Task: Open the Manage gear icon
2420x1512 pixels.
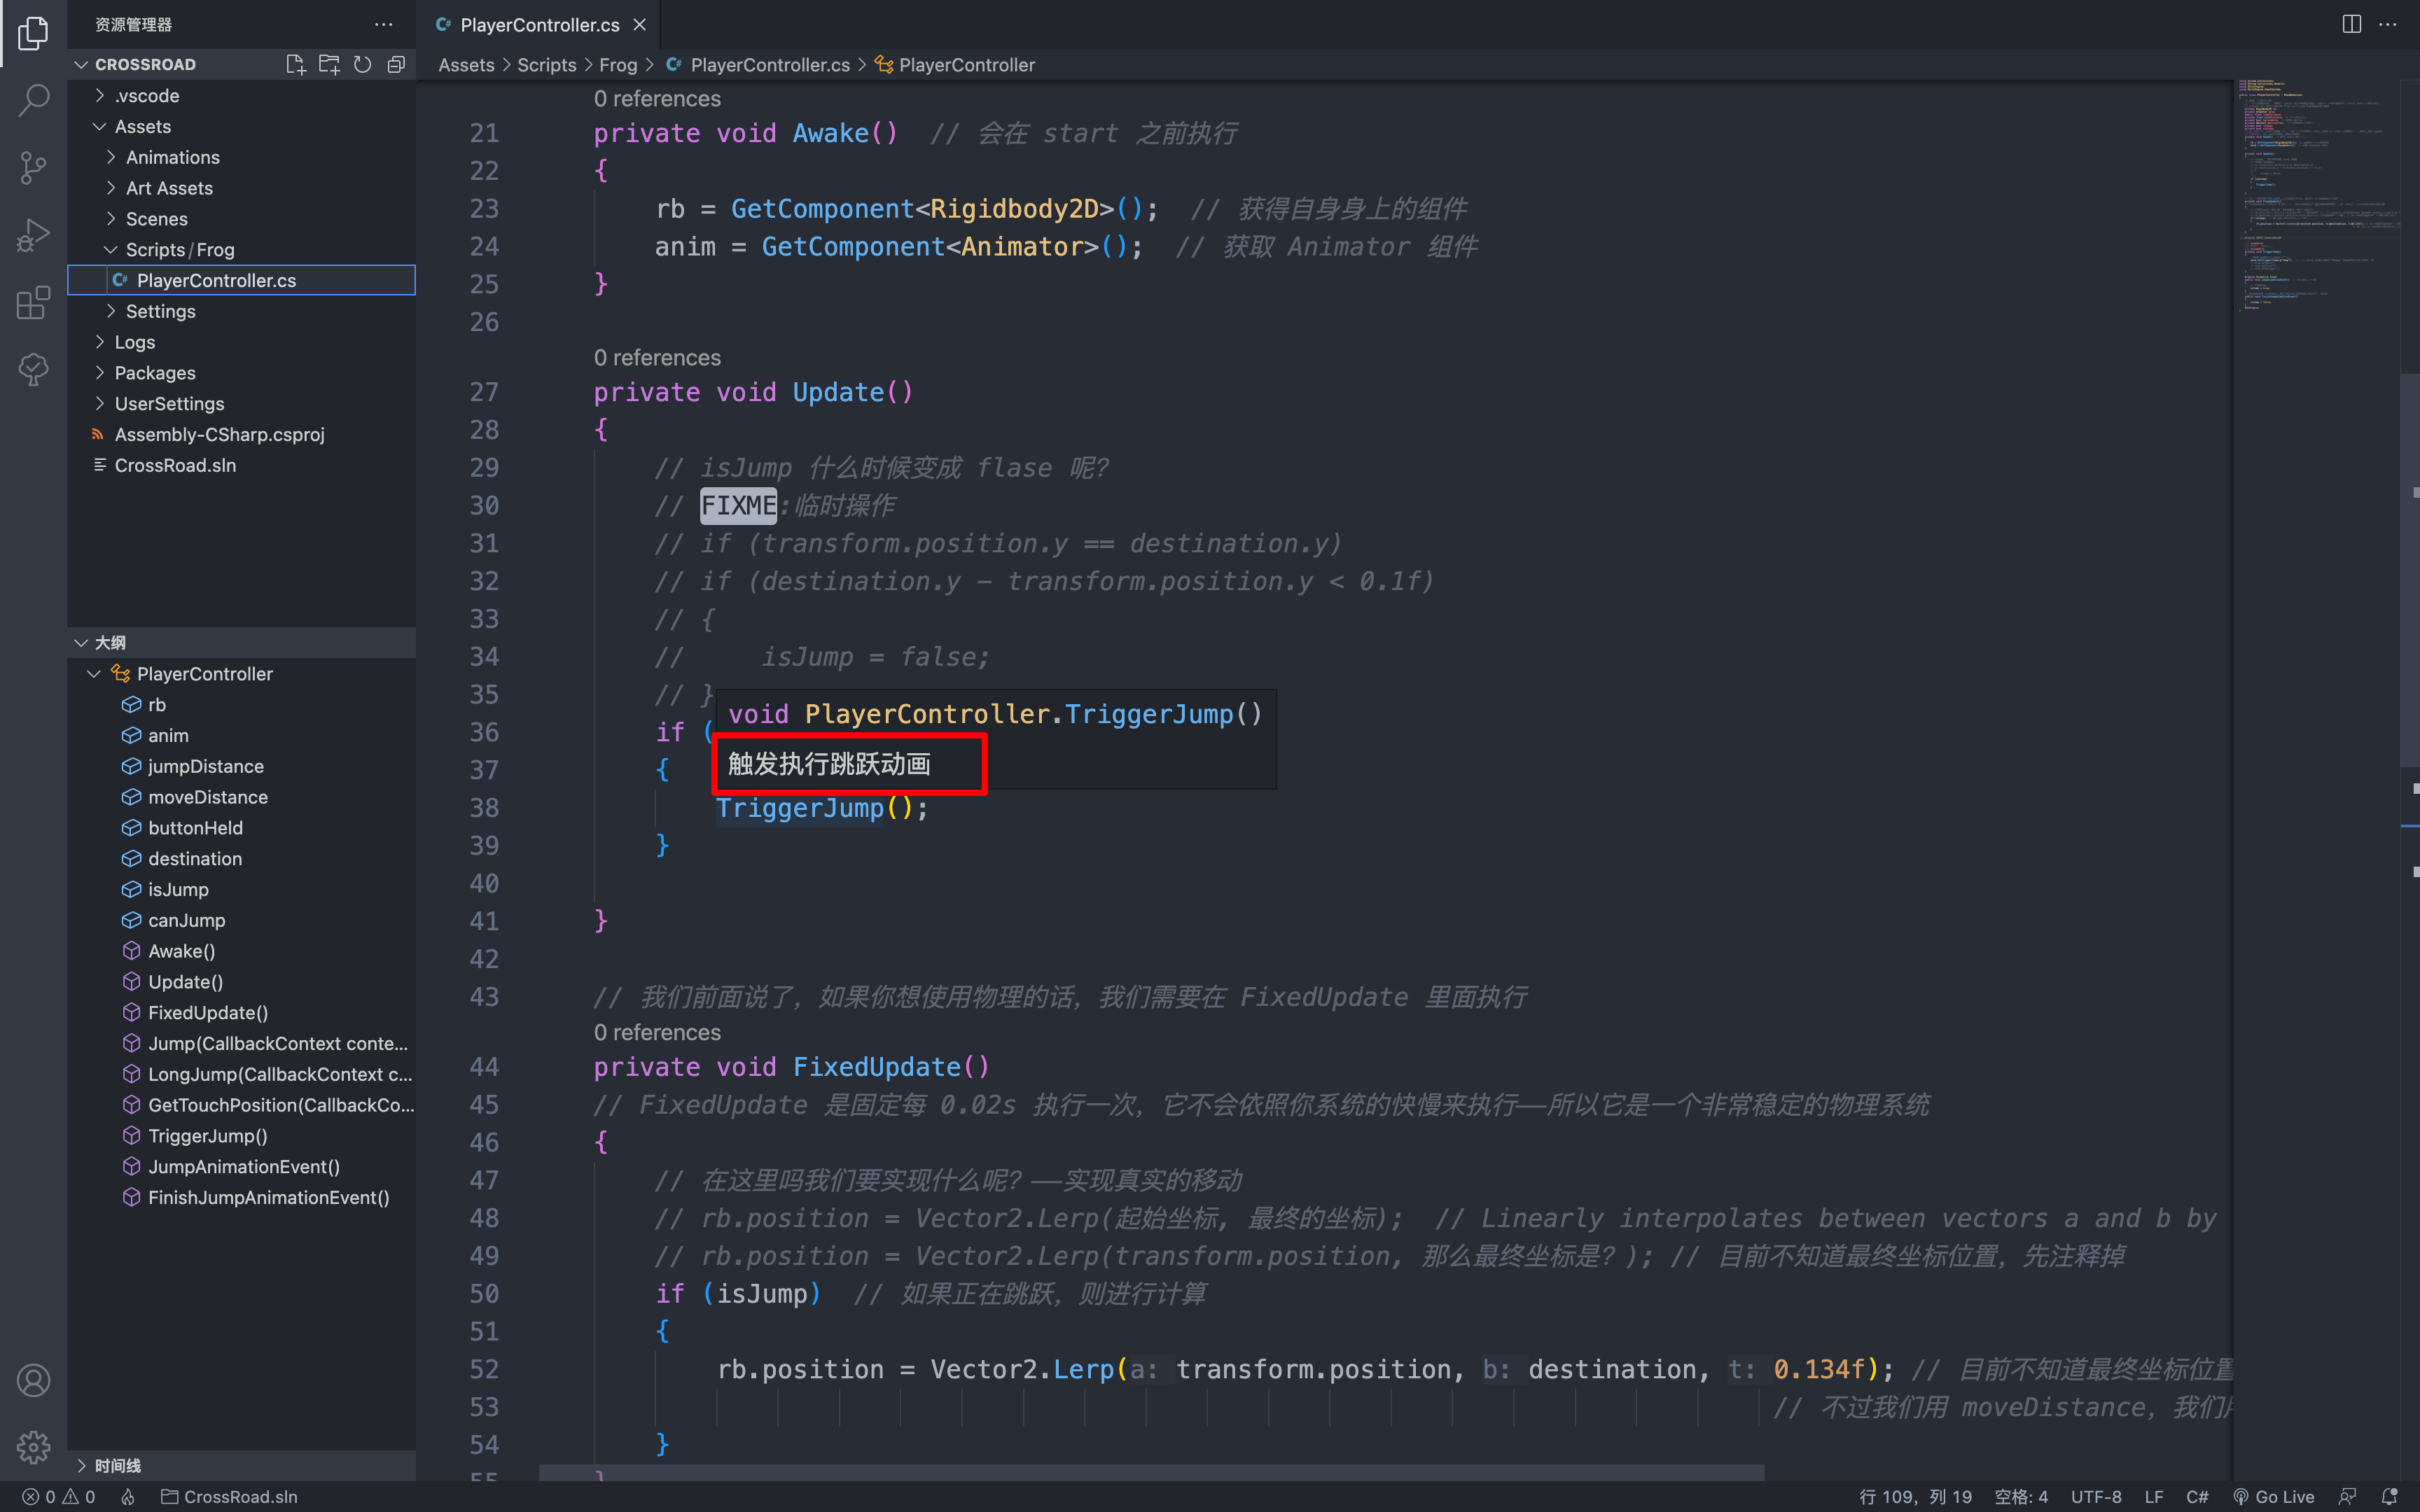Action: pos(33,1447)
